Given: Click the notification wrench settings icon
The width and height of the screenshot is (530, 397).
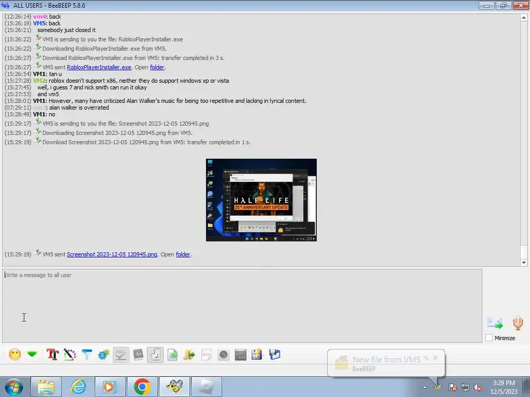Looking at the screenshot, I should pos(426,358).
